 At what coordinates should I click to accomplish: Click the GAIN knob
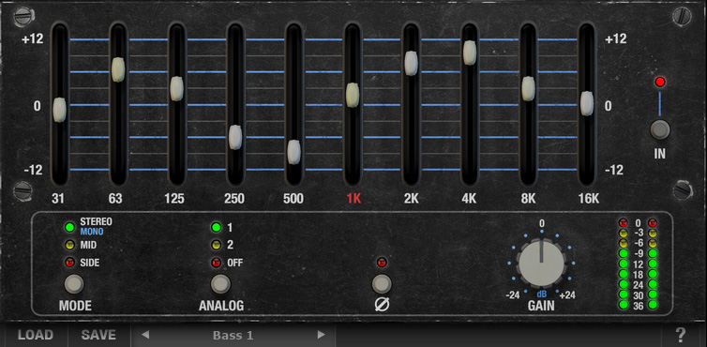point(541,264)
